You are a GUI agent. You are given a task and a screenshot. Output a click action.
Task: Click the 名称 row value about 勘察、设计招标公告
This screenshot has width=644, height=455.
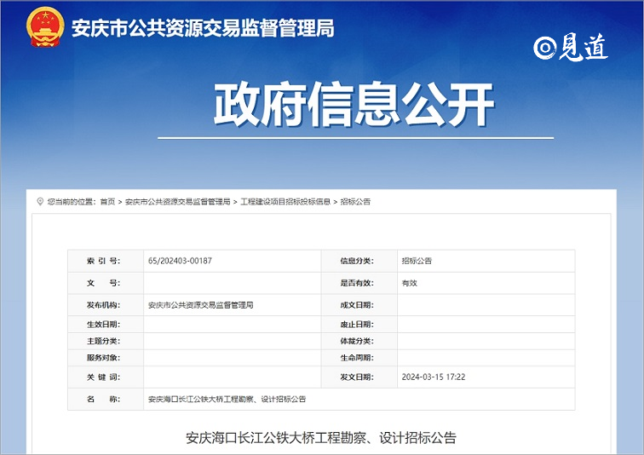click(227, 399)
